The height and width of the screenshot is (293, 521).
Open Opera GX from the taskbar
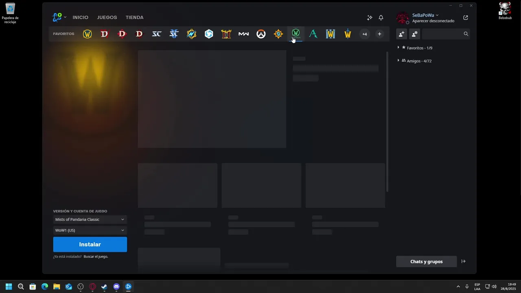pos(92,286)
